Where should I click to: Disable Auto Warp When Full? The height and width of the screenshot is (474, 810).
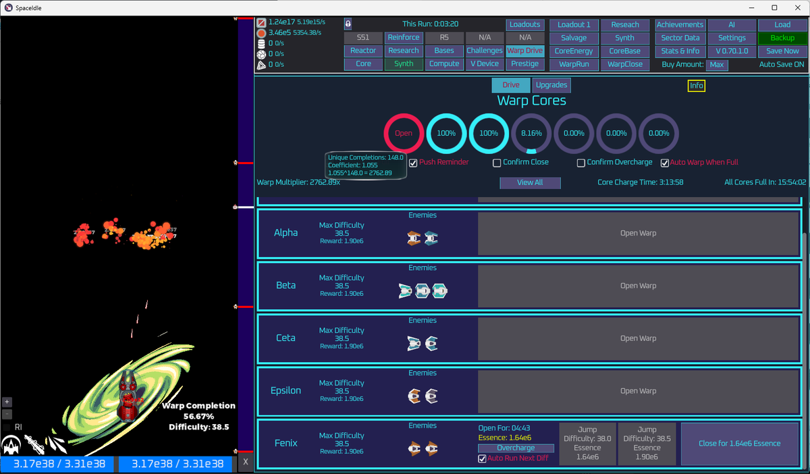[665, 163]
